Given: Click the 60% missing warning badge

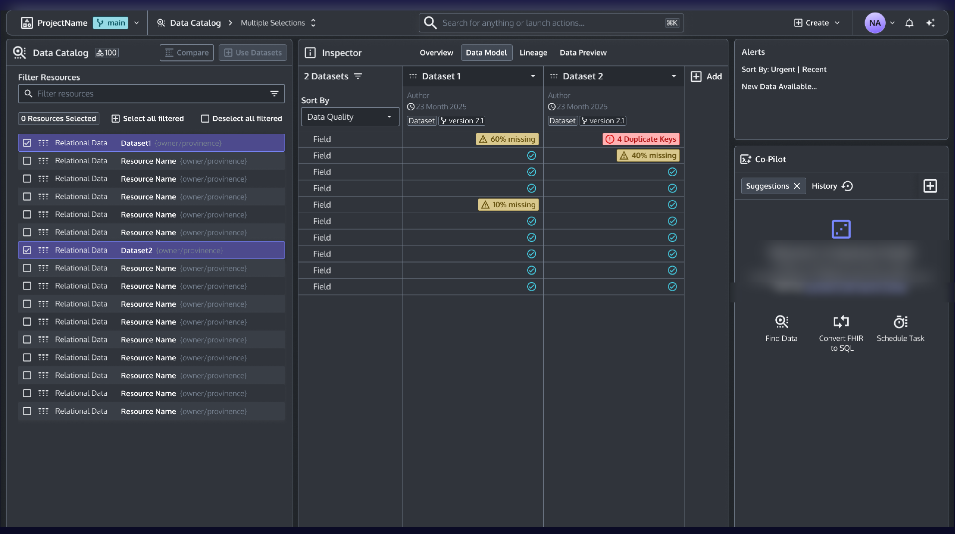Looking at the screenshot, I should 507,139.
